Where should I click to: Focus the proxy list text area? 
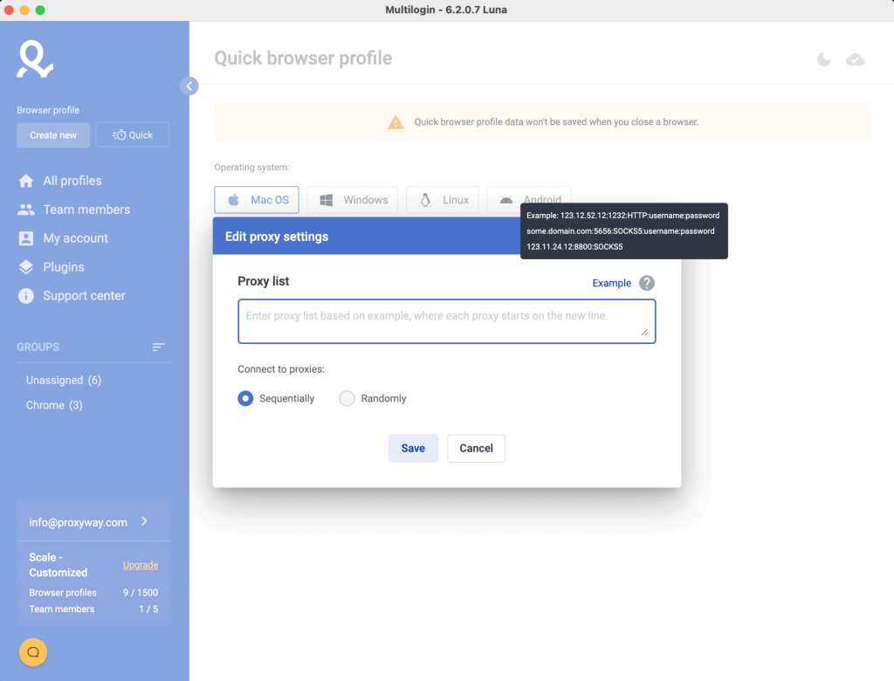coord(446,321)
